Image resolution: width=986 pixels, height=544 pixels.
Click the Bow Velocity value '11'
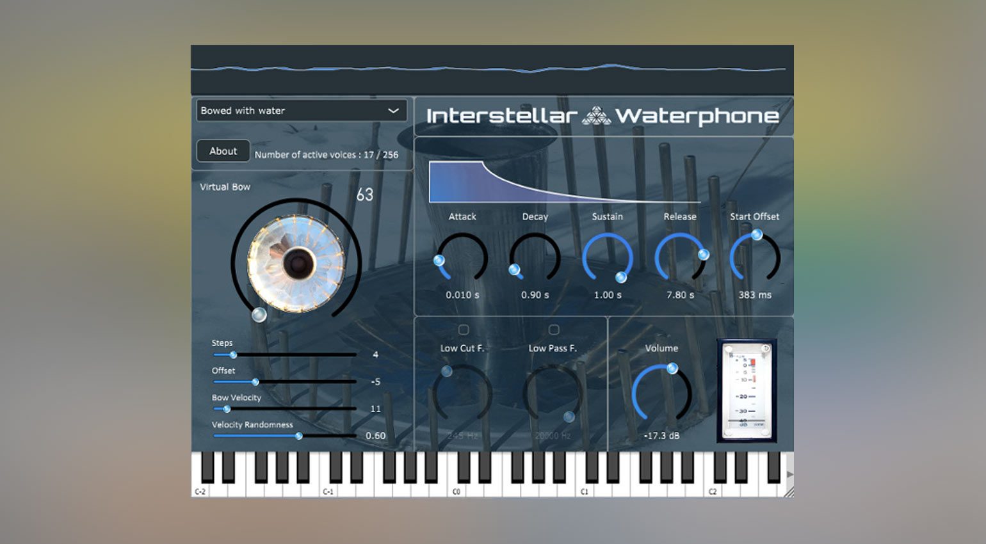[375, 408]
